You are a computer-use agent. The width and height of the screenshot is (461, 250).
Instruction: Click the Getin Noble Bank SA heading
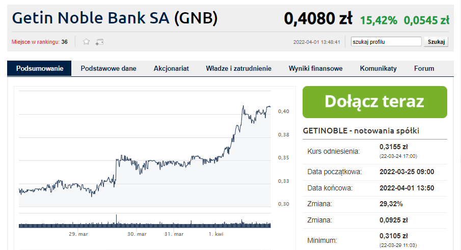coord(115,18)
